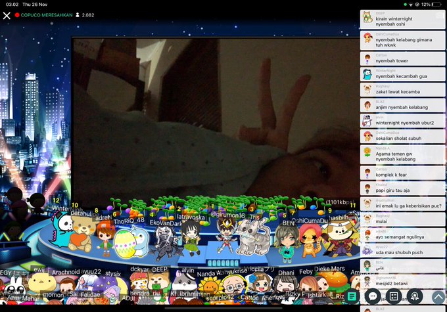Tap the hamburger audience avatar
Viewport: 447px width, 312px height.
tap(335, 280)
